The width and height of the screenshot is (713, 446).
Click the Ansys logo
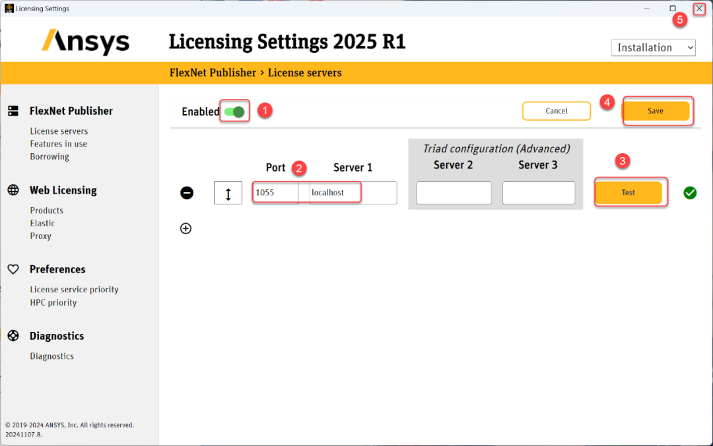[x=85, y=42]
